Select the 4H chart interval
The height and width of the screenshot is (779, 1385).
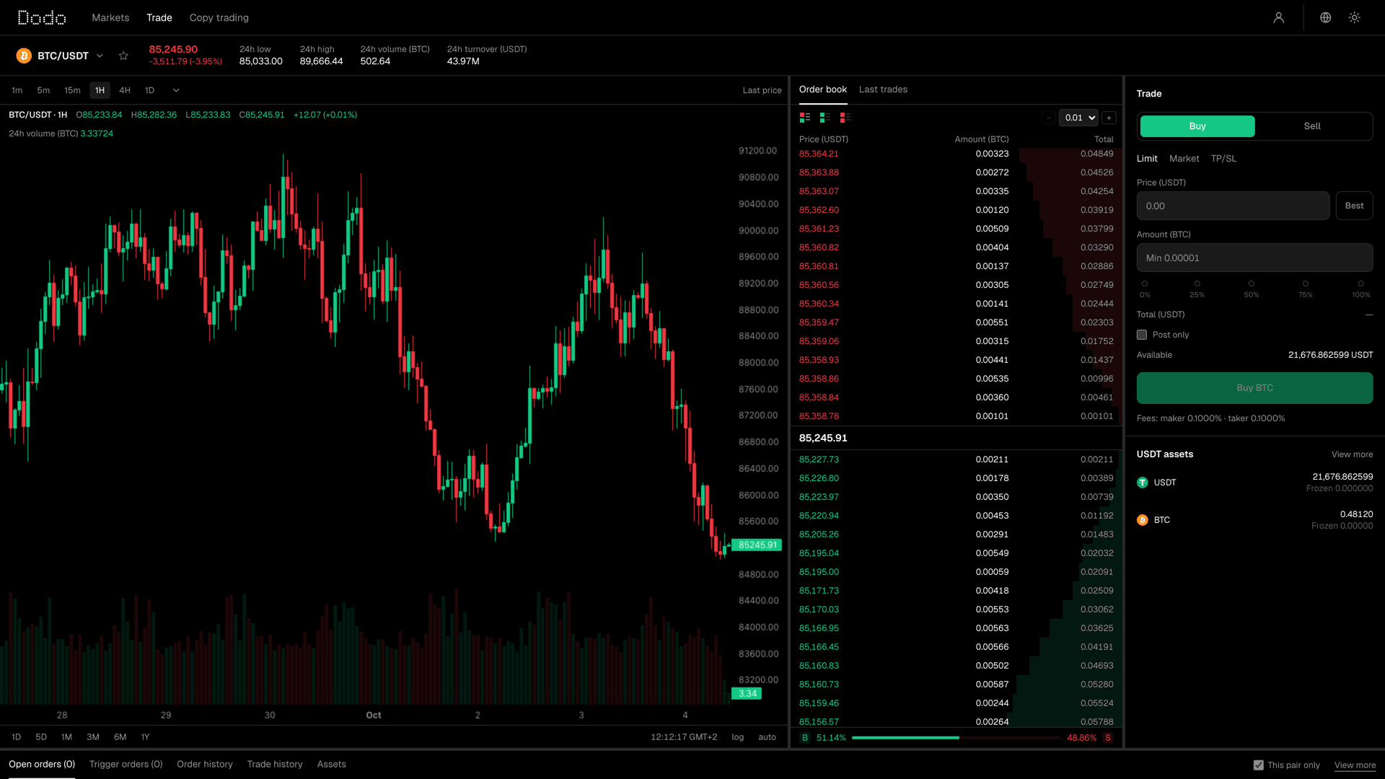[125, 90]
